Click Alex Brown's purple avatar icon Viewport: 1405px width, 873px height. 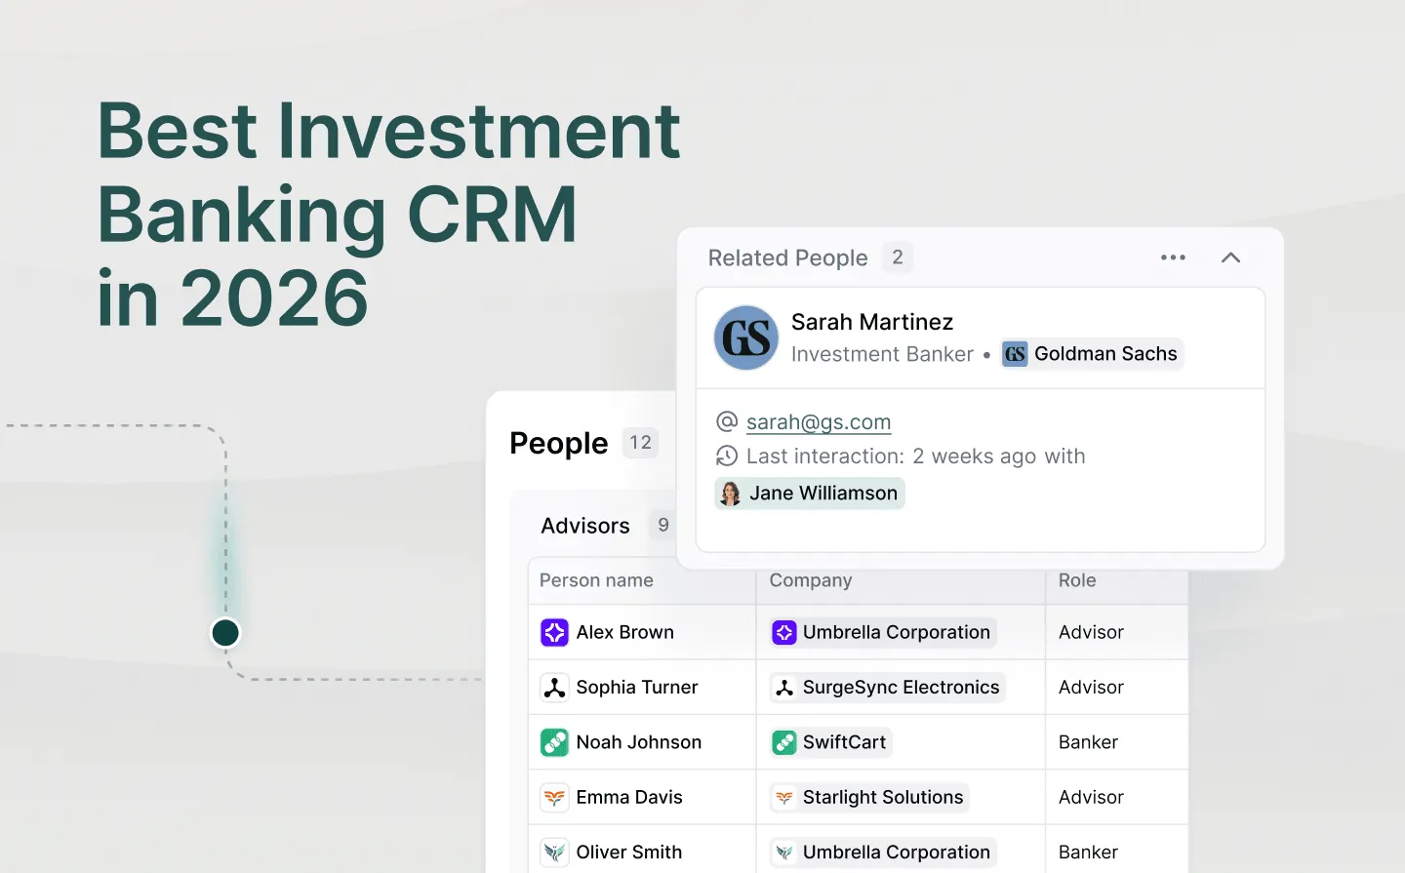[554, 632]
